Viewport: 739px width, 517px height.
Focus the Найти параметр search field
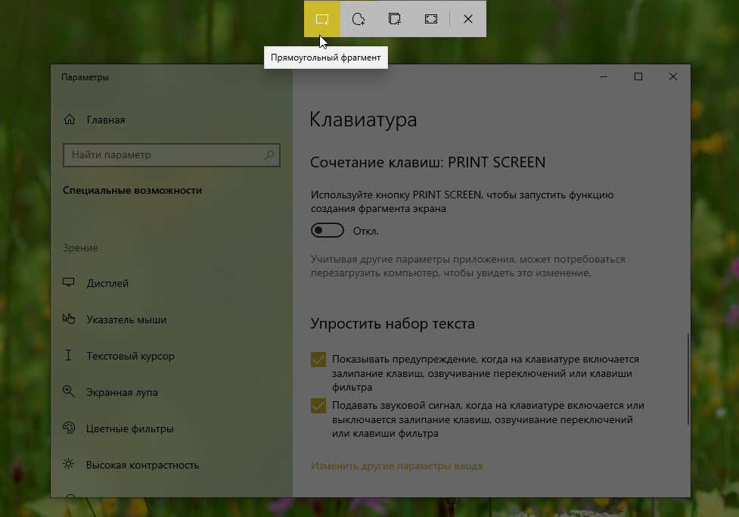pos(163,154)
